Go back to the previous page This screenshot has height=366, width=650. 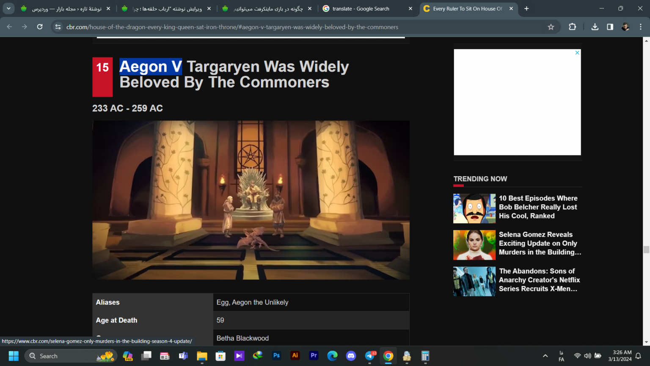(9, 27)
